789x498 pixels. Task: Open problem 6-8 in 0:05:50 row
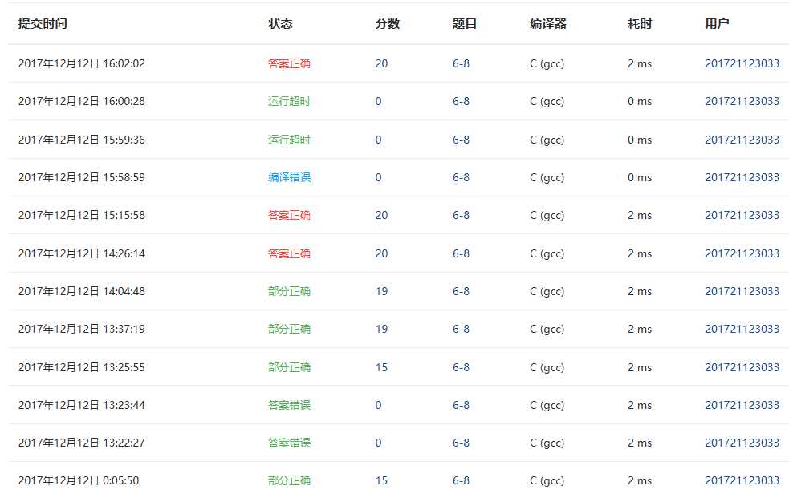[461, 480]
